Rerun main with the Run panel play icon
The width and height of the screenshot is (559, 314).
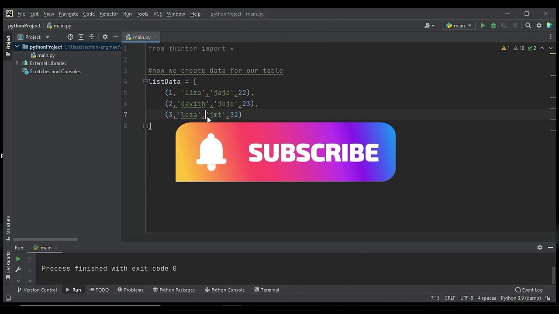18,259
